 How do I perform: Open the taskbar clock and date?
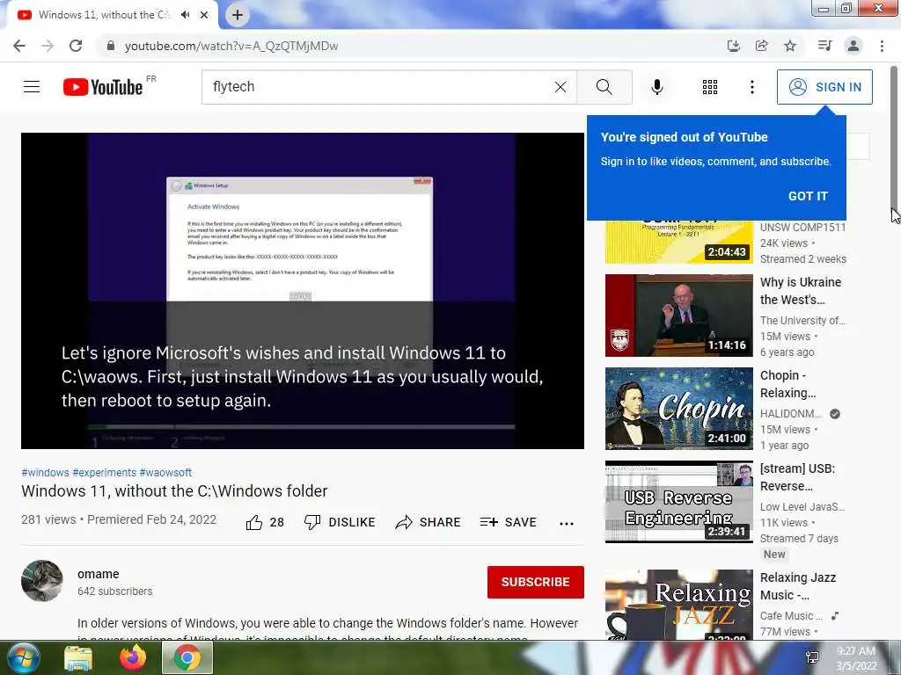point(856,658)
